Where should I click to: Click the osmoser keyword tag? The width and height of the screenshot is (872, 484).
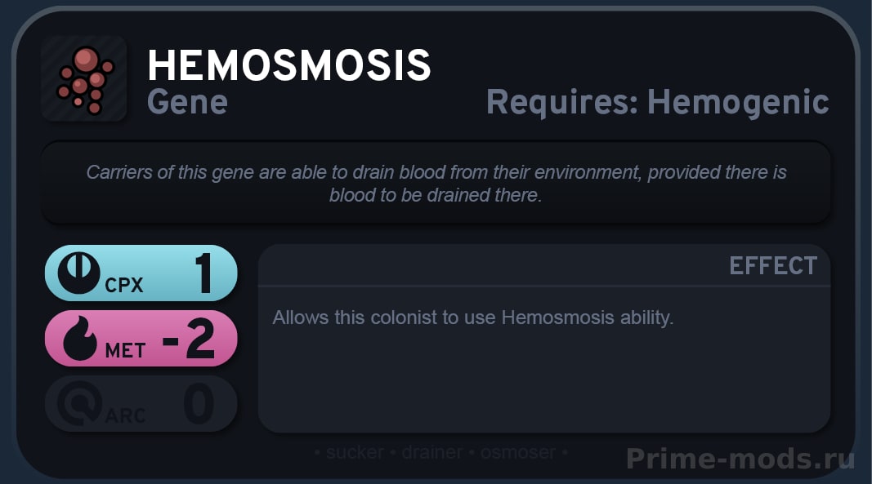click(x=518, y=452)
